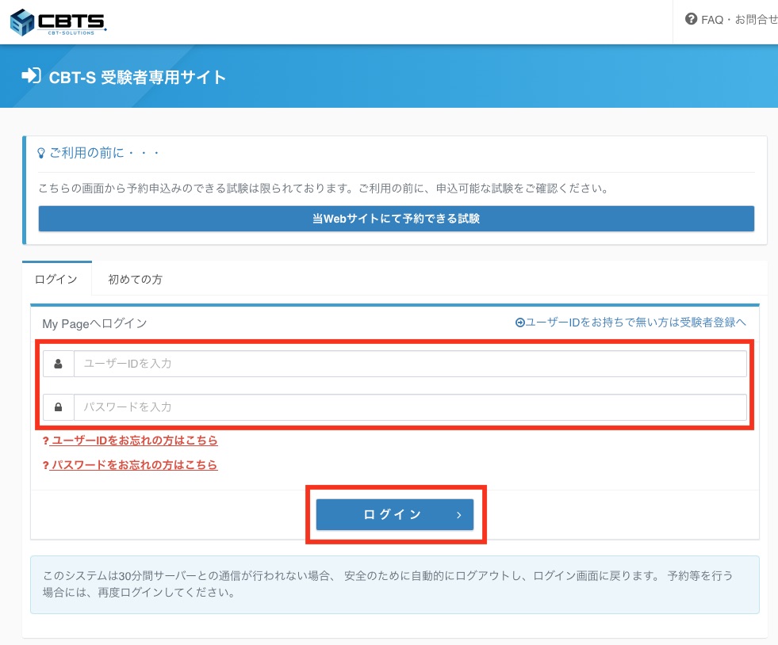Open the 当Webサイトにて予約できる試験 button
The height and width of the screenshot is (645, 778).
click(396, 219)
